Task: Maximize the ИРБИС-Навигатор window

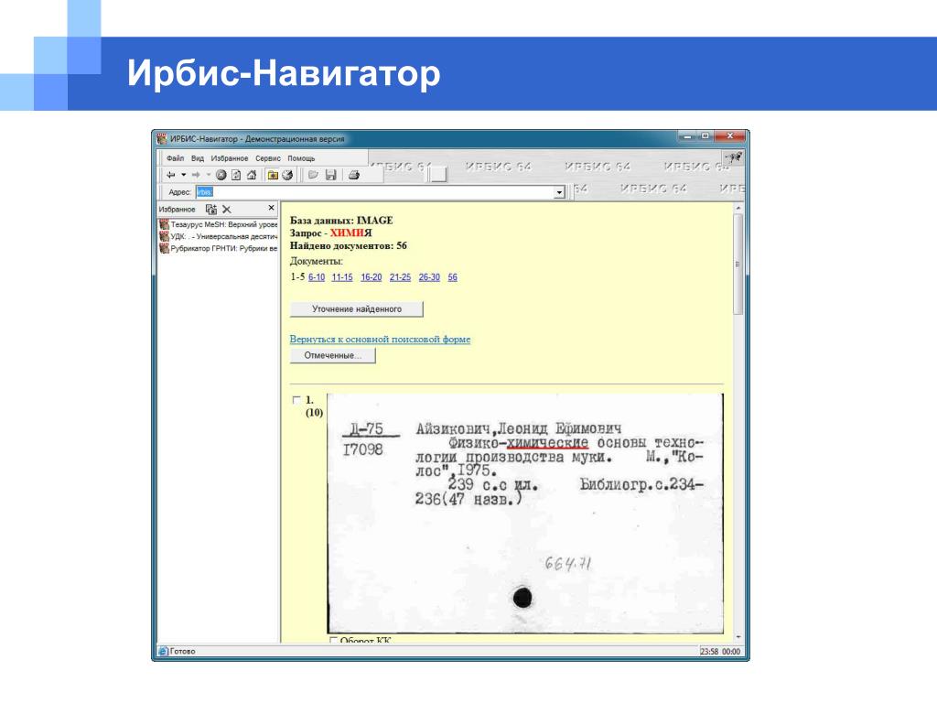Action: [705, 136]
